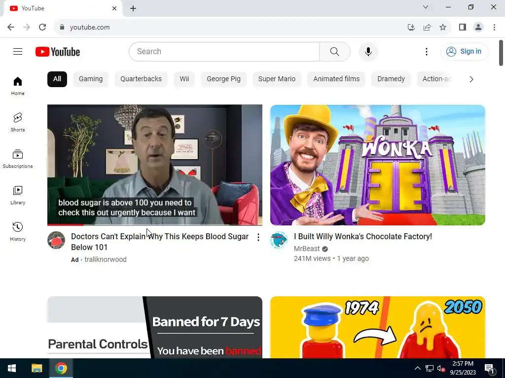Click the Sign in button
The width and height of the screenshot is (505, 378).
coord(465,51)
